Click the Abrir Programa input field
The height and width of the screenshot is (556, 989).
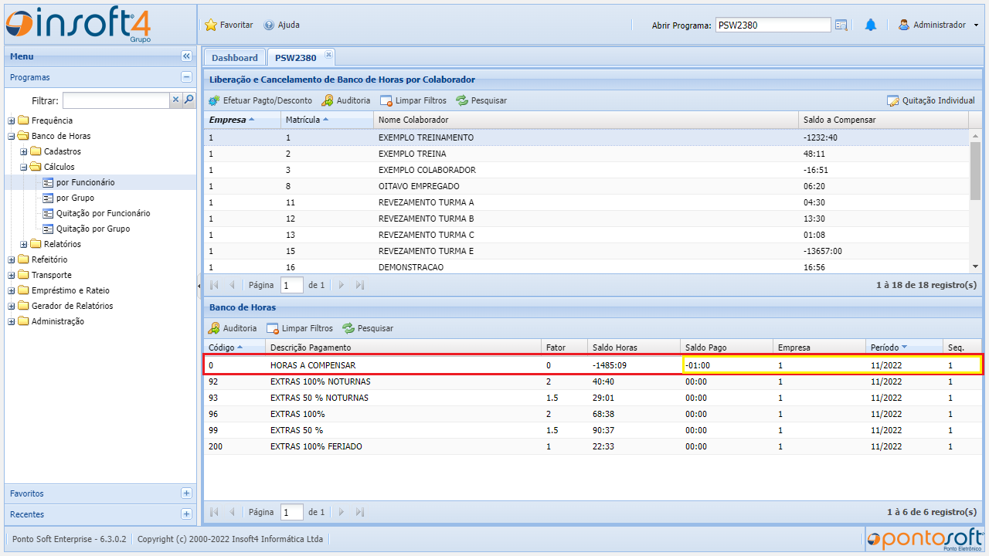tap(773, 25)
